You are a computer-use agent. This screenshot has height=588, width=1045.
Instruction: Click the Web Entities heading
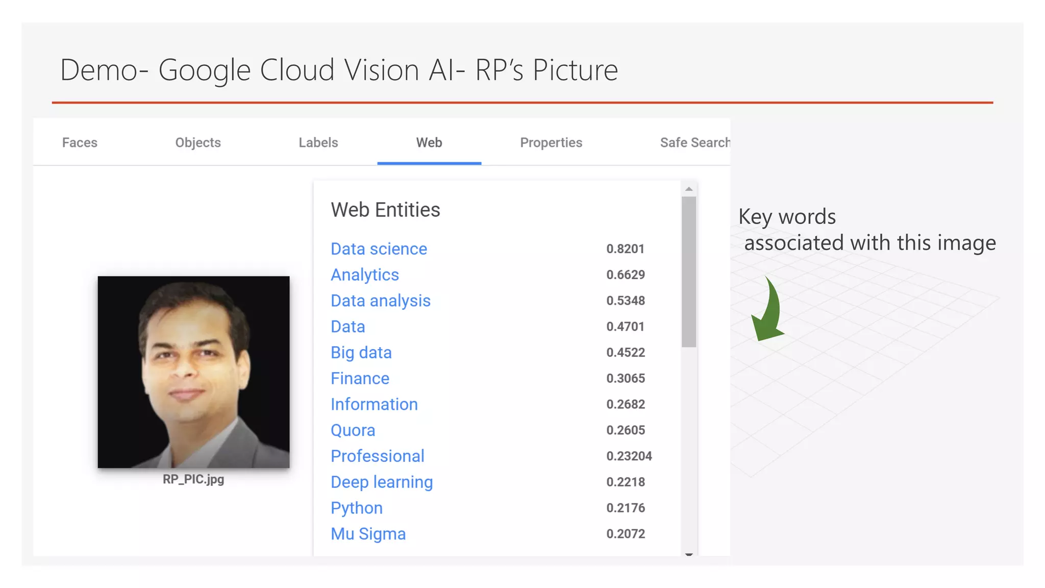[x=385, y=210]
